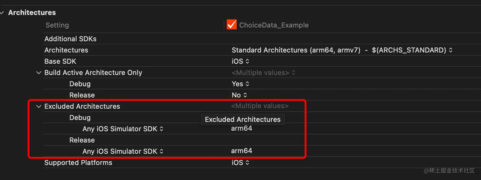Select the Excluded Architectures Debug row

(x=80, y=118)
